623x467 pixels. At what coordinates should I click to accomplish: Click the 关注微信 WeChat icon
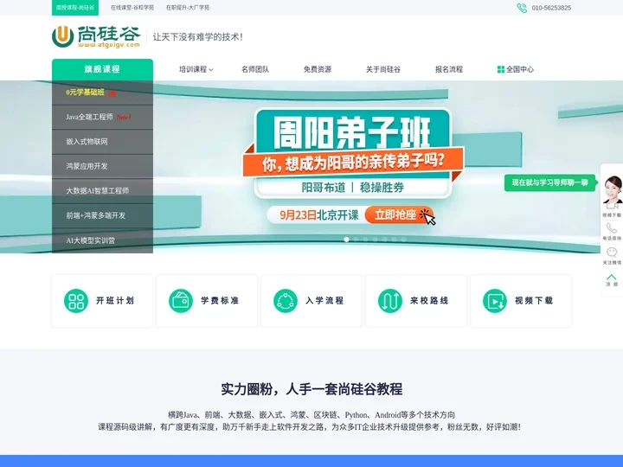pos(612,253)
